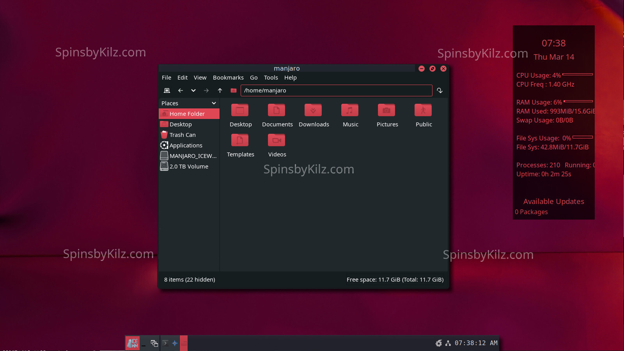The image size is (624, 351).
Task: Launch terminal from the taskbar
Action: tap(165, 343)
